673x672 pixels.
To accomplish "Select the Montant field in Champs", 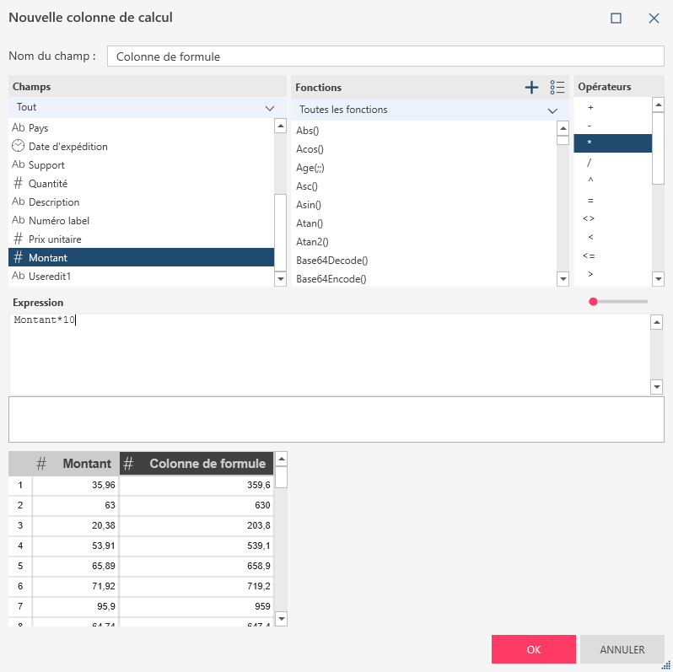I will coord(48,257).
